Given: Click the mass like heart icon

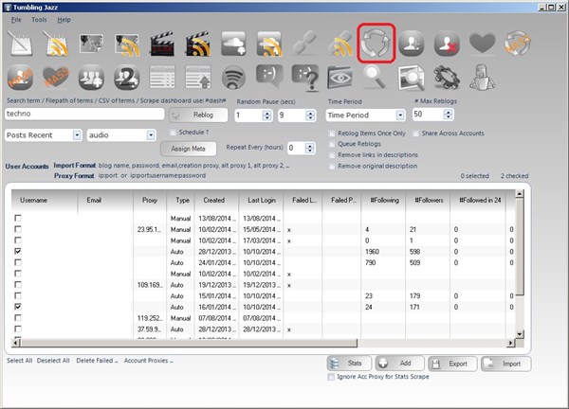Looking at the screenshot, I should point(56,78).
